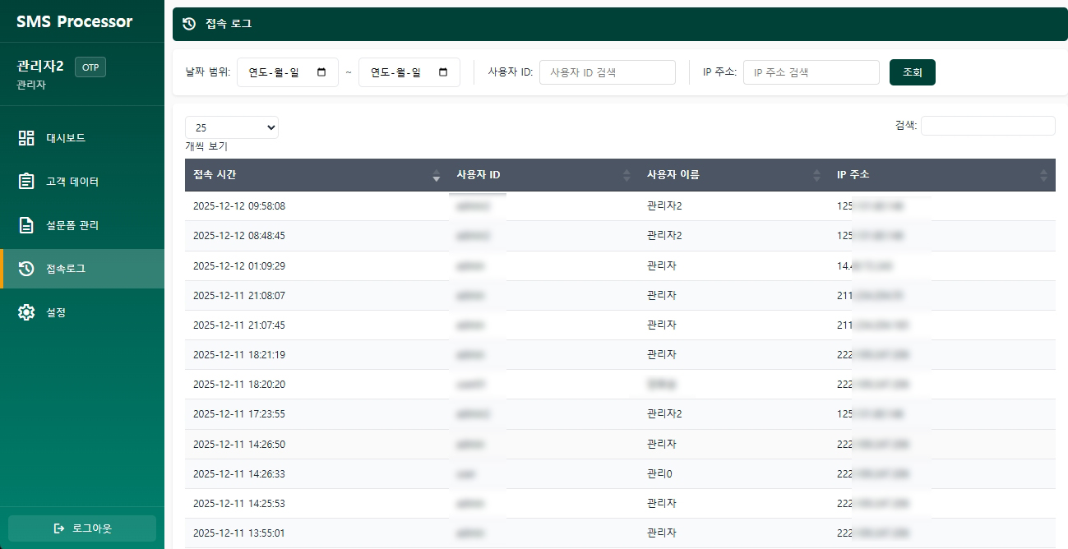
Task: Click inside the 검색 search field
Action: coord(987,125)
